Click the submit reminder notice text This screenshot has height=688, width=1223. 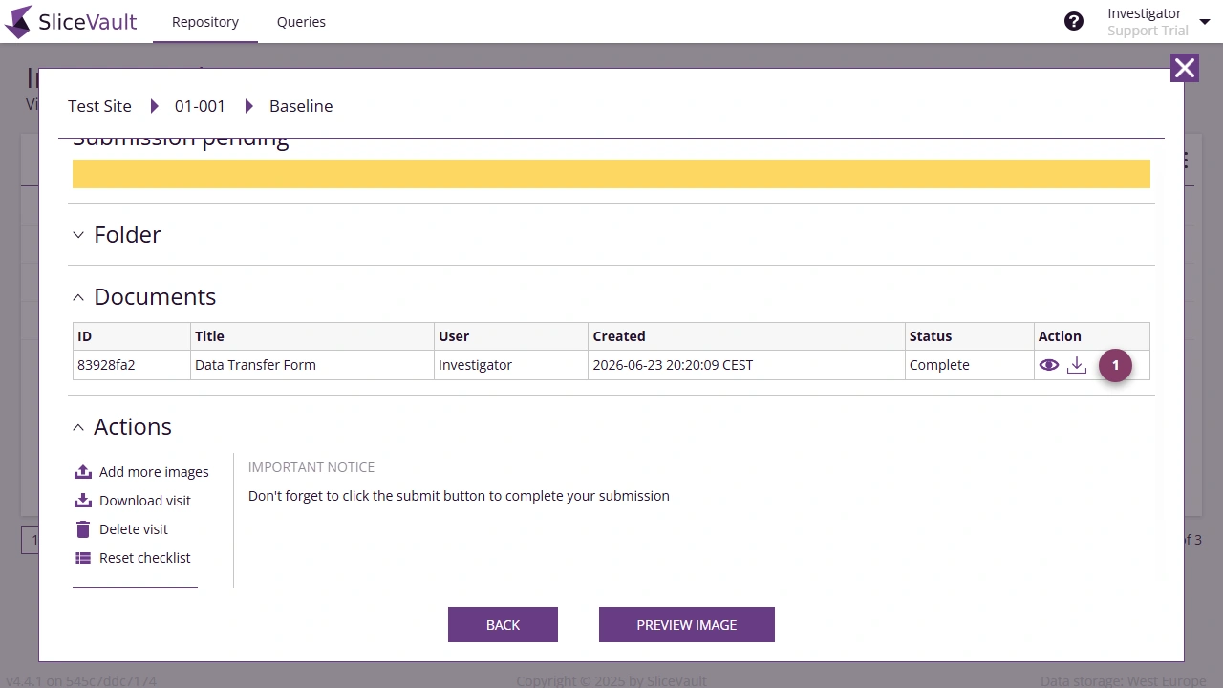tap(459, 496)
